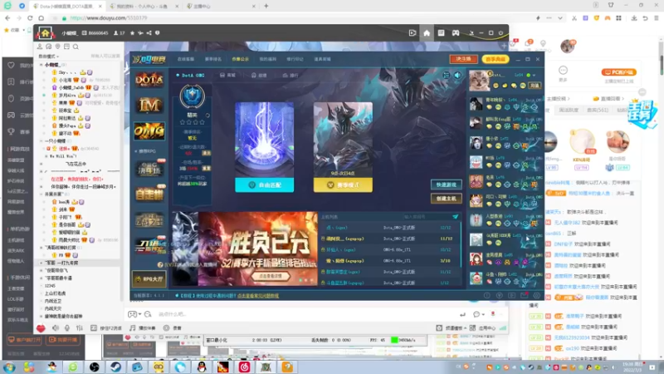Expand the 12345 sub-channel in tree
664x374 pixels.
tap(41, 286)
